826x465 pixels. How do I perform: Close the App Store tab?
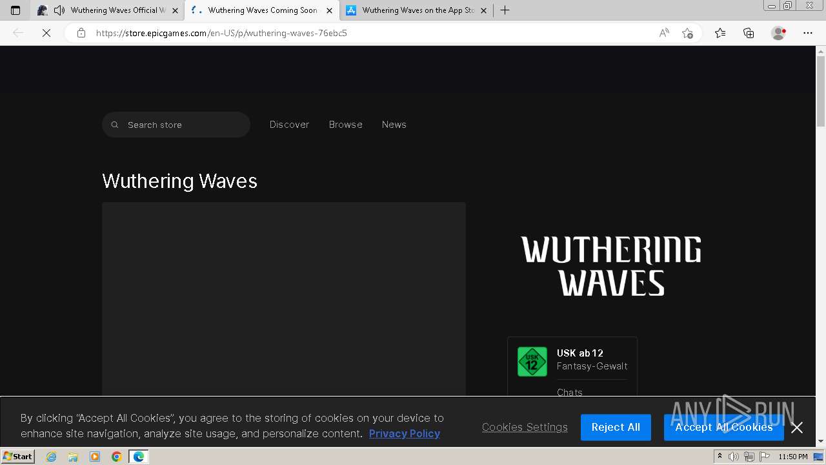tap(483, 10)
